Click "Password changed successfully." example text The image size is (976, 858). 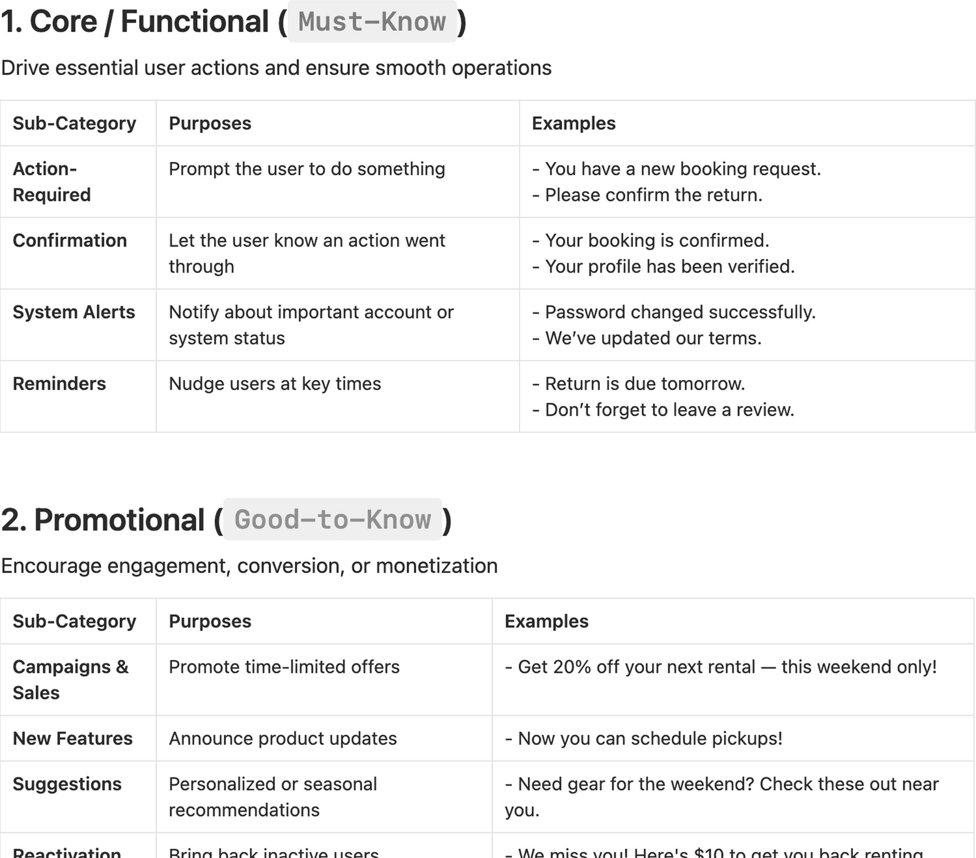click(x=680, y=312)
